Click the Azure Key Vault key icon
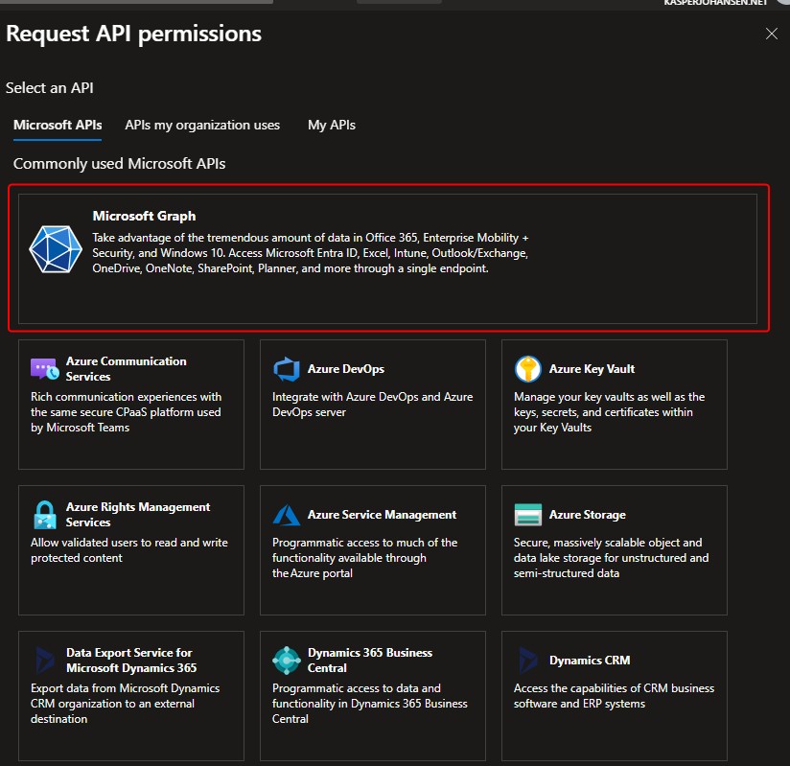 pyautogui.click(x=528, y=369)
